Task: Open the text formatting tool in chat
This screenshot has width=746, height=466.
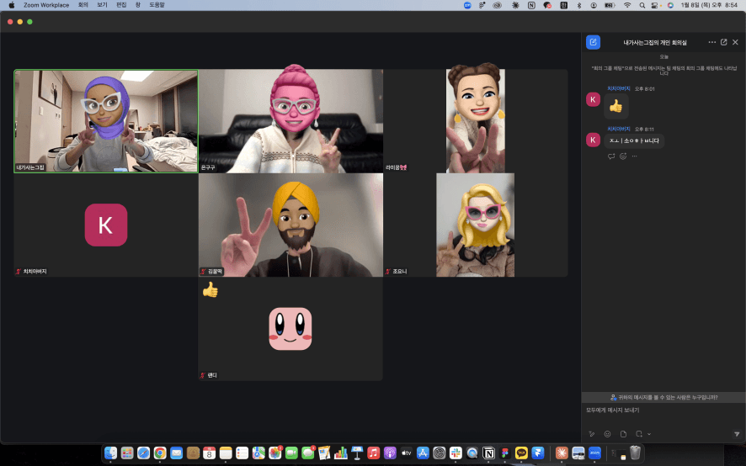Action: (x=592, y=434)
